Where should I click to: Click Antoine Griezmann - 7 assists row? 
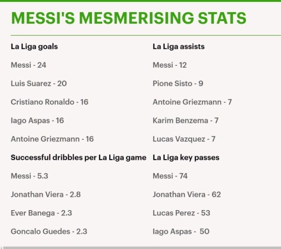coord(192,102)
